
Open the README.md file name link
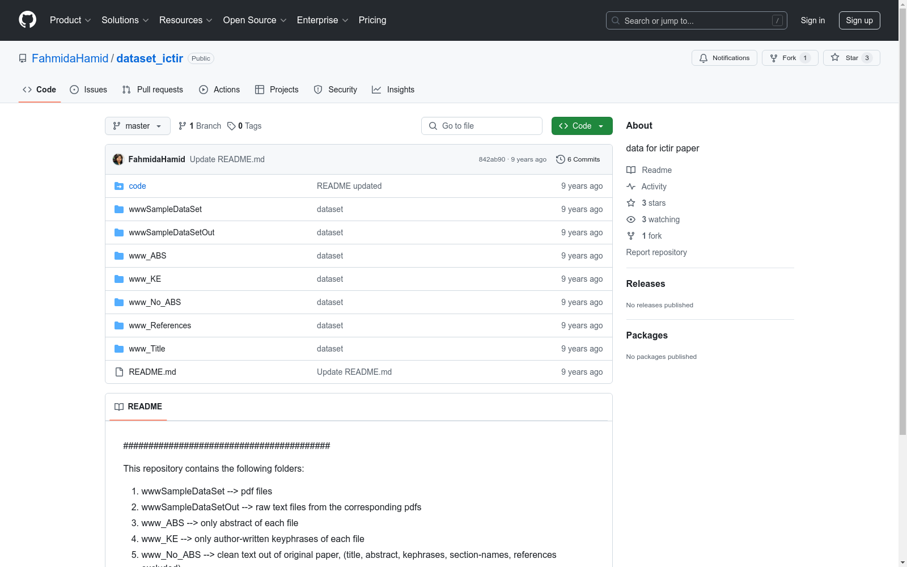[152, 372]
